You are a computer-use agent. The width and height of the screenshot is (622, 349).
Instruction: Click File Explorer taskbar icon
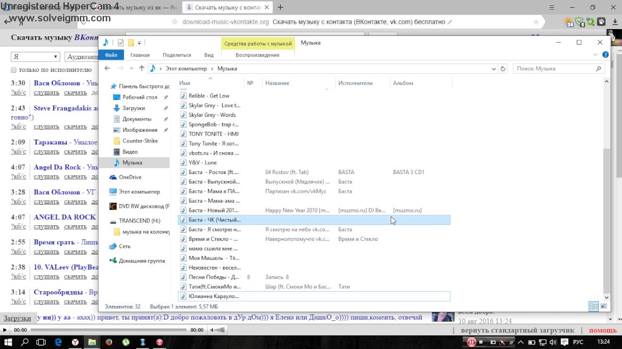click(92, 342)
